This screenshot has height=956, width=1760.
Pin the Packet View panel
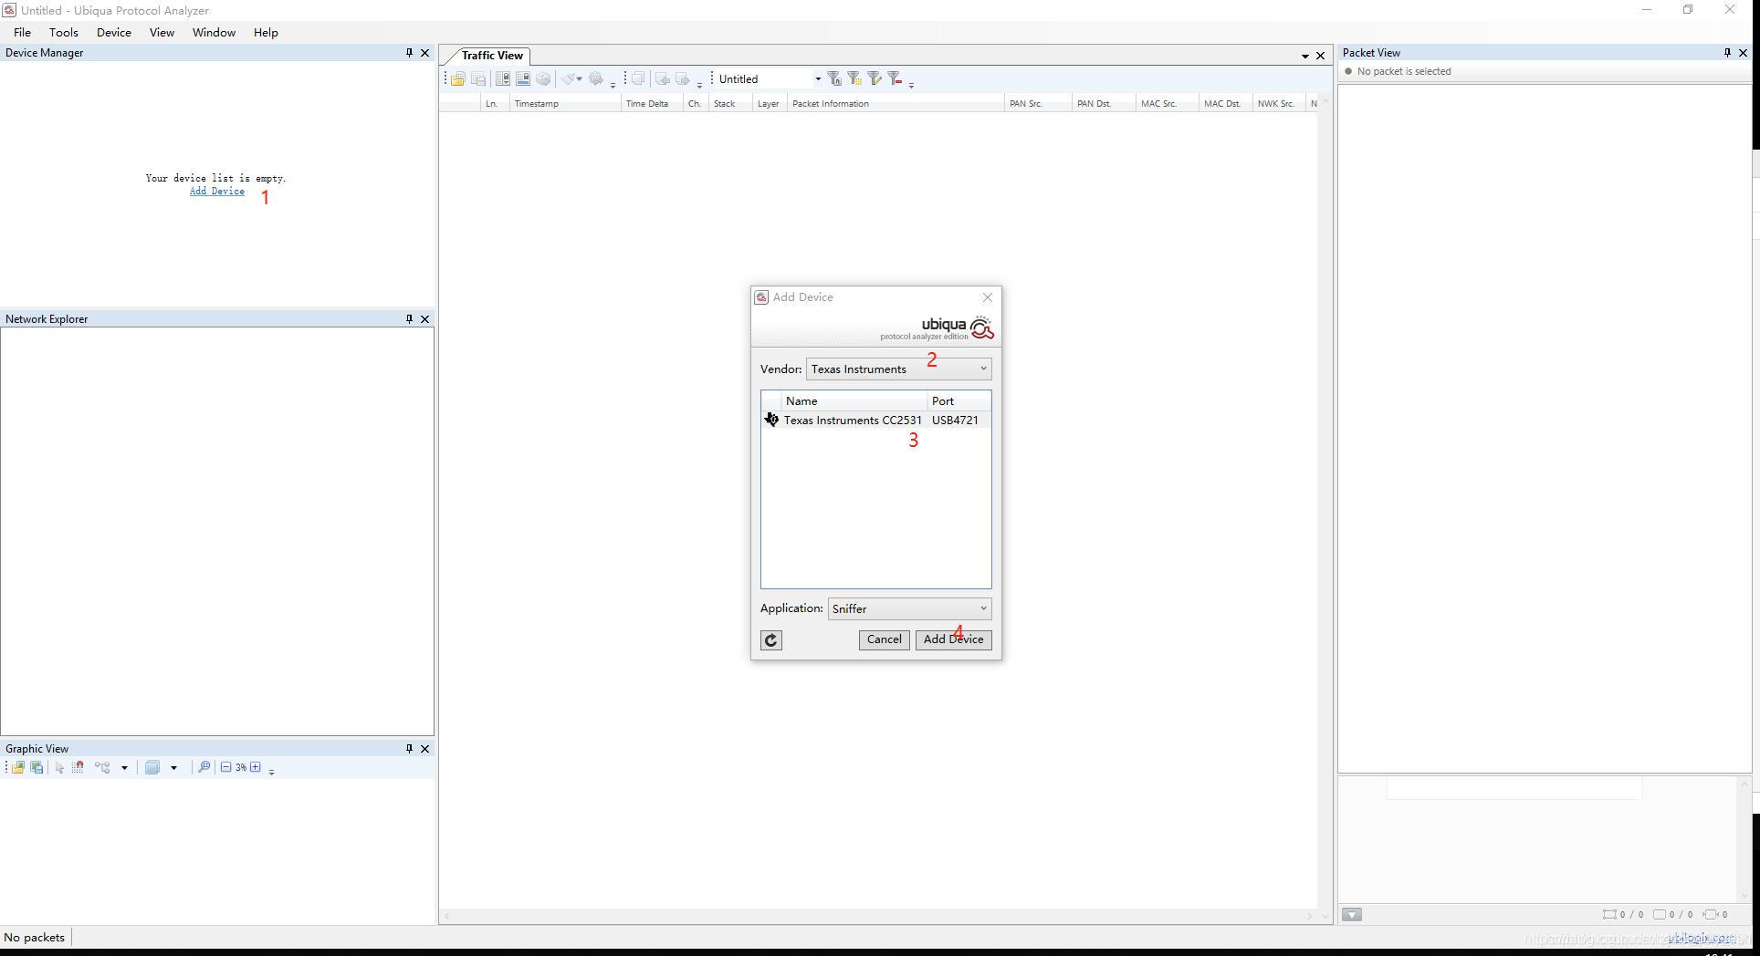[x=1727, y=53]
